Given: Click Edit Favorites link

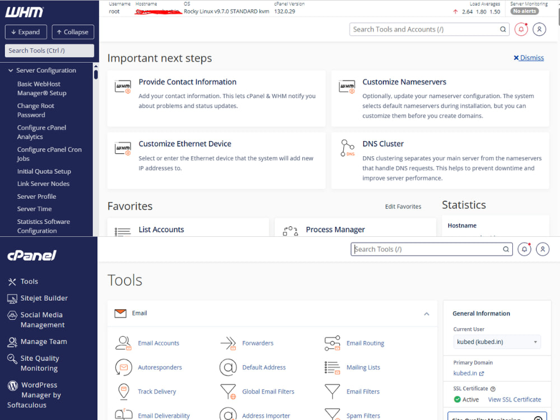Looking at the screenshot, I should 403,207.
